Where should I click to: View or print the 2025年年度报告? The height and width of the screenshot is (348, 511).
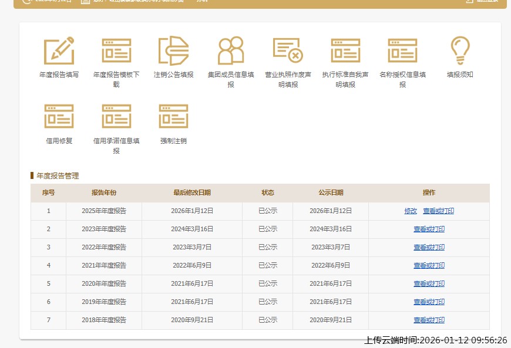438,211
